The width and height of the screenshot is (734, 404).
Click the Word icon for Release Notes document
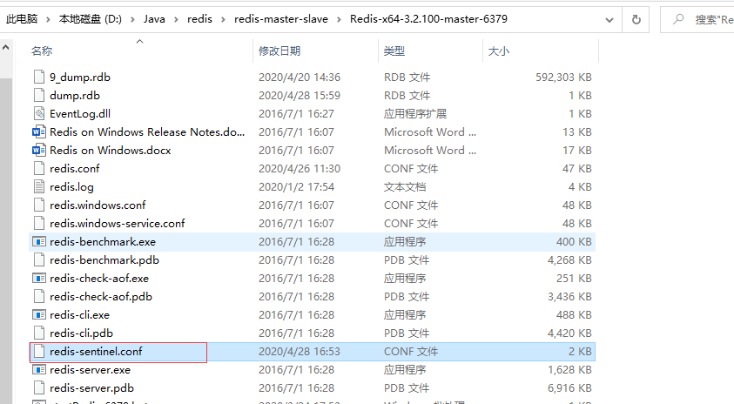(39, 131)
